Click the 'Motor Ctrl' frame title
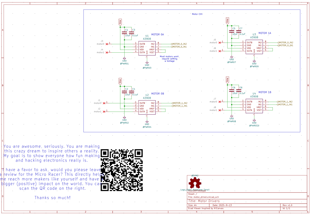 pos(197,14)
